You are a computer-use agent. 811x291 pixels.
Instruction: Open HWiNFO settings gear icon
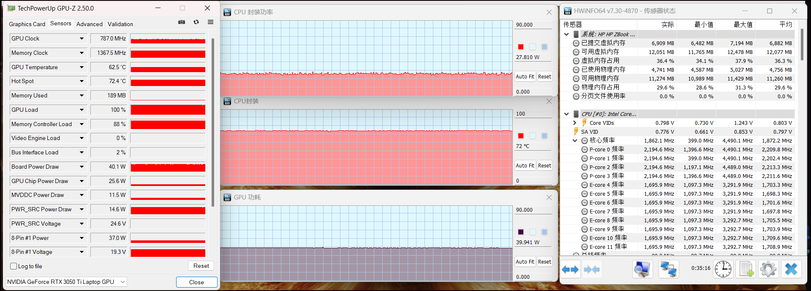pos(768,269)
